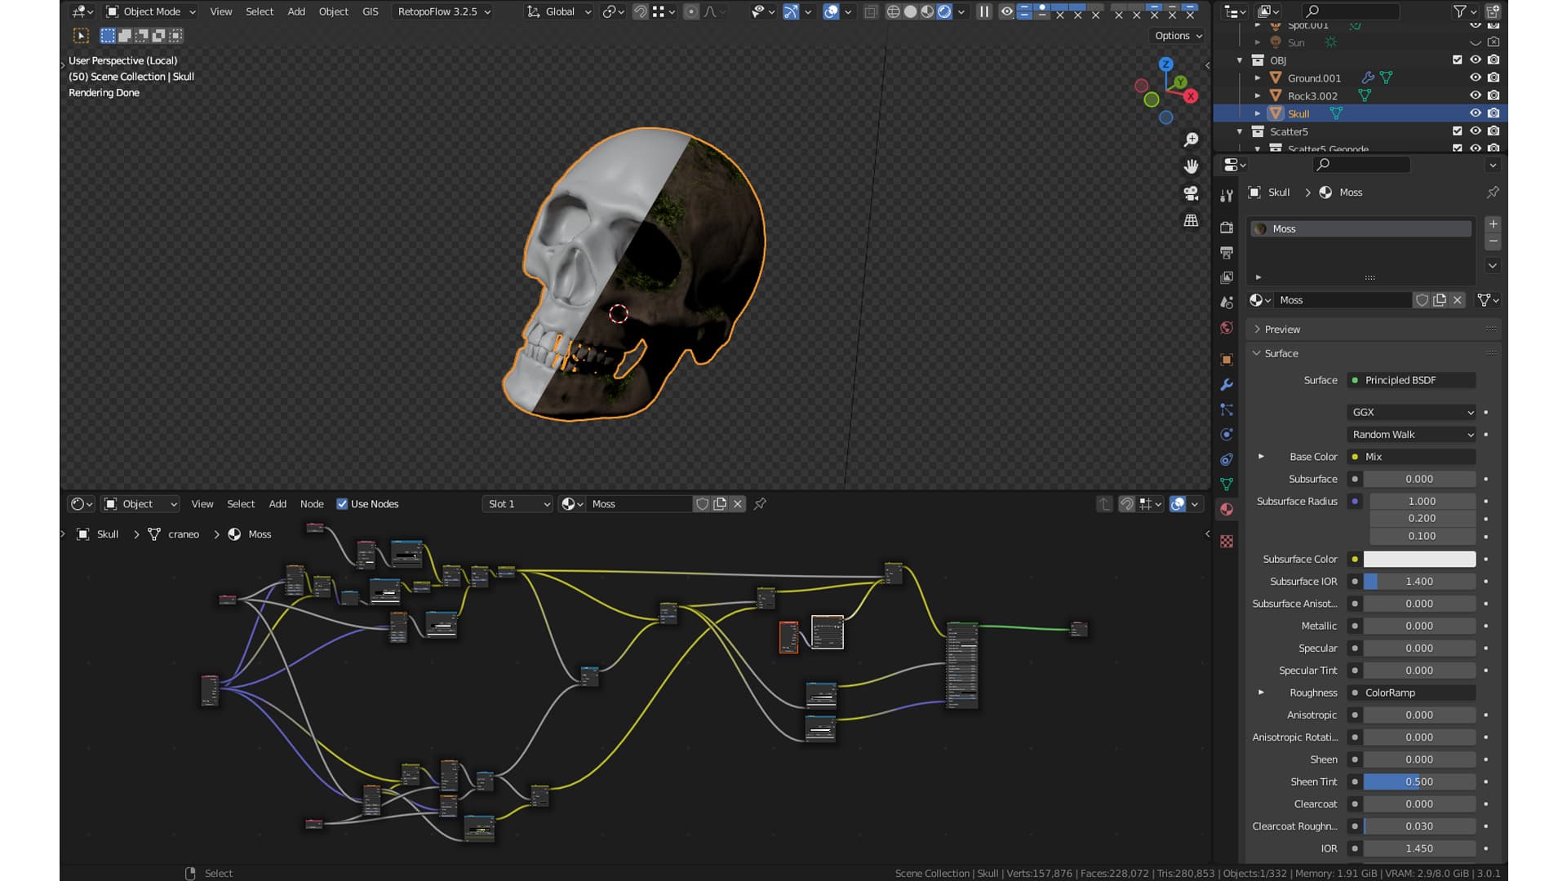Toggle the camera view icon in viewport

click(x=1191, y=193)
